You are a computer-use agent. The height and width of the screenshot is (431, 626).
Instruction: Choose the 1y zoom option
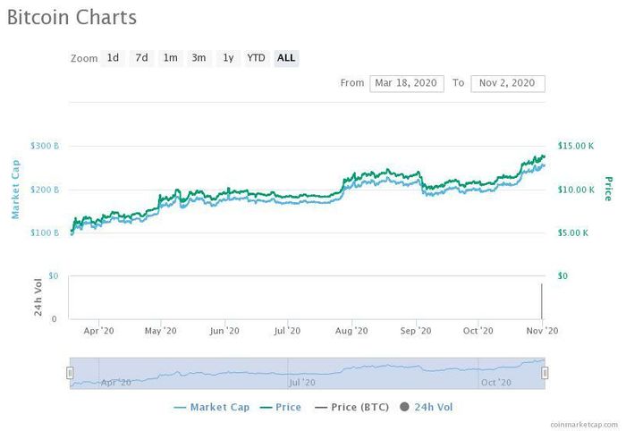[x=228, y=58]
